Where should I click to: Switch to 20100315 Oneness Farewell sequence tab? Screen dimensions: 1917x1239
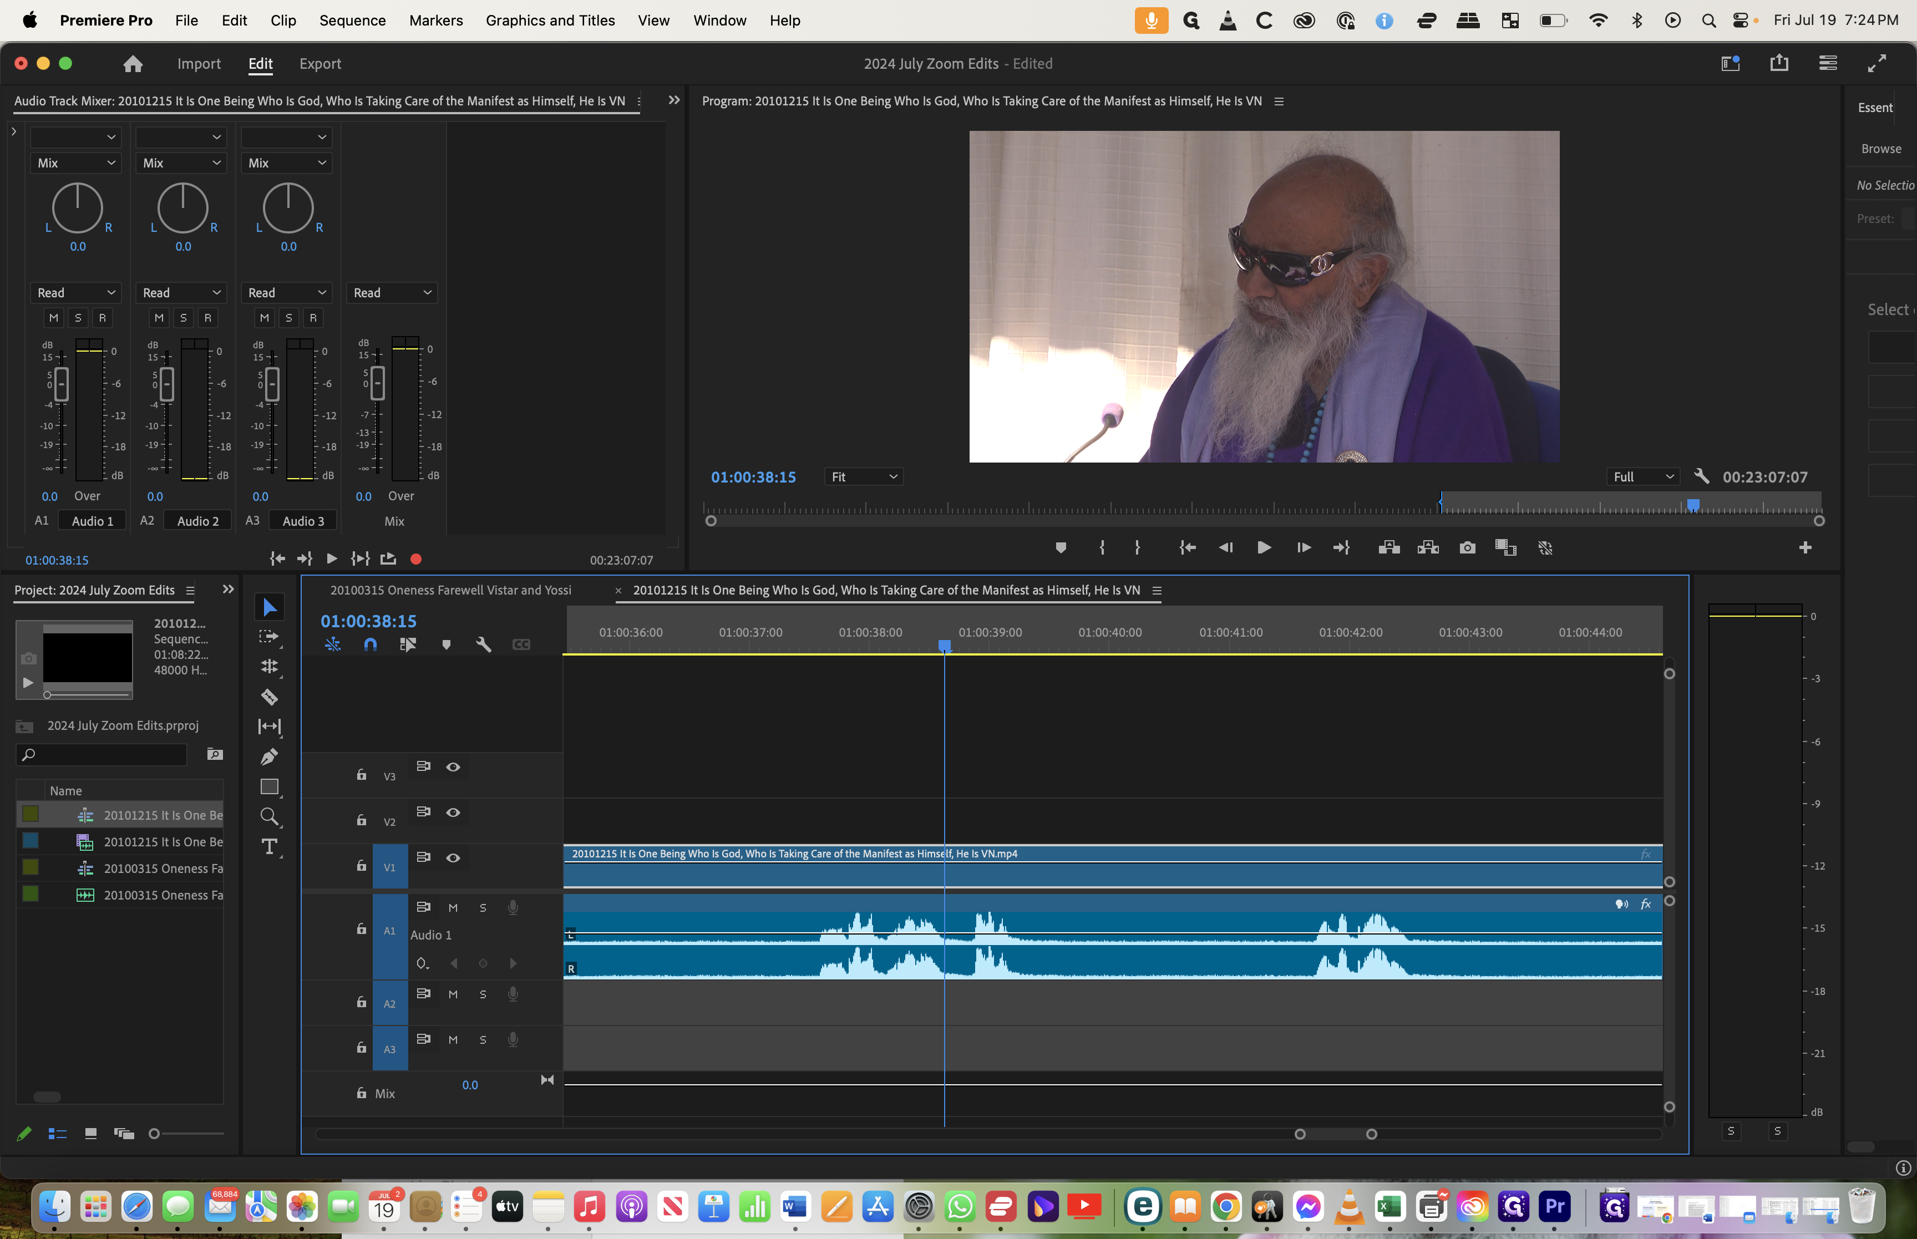pyautogui.click(x=450, y=590)
